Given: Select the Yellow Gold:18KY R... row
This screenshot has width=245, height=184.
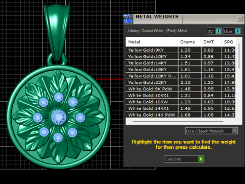Looking at the screenshot, I should pos(181,76).
